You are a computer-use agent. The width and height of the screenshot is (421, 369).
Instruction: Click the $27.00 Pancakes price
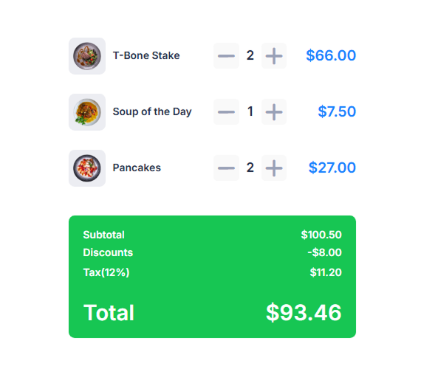(x=332, y=168)
